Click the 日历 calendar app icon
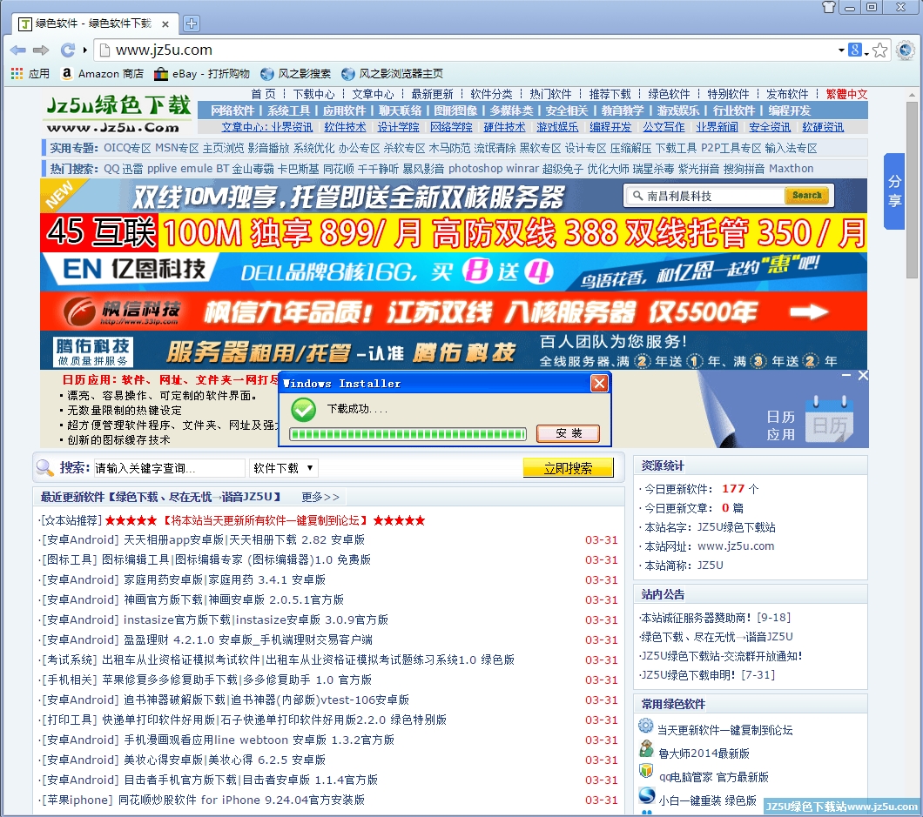Screen dimensions: 923x817 tap(830, 421)
